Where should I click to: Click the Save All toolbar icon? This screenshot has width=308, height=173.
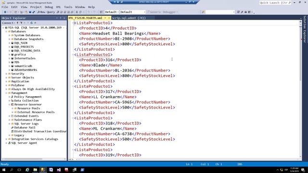tap(33, 12)
